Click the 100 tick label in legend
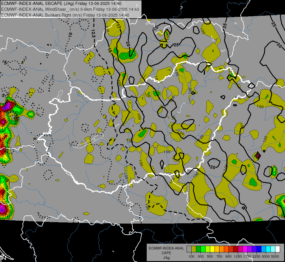The height and width of the screenshot is (262, 285). coord(191,256)
